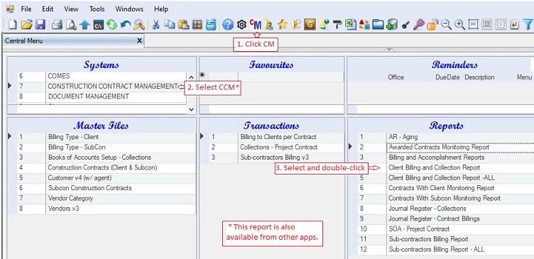Open the Tools menu
This screenshot has height=259, width=534.
tap(97, 9)
